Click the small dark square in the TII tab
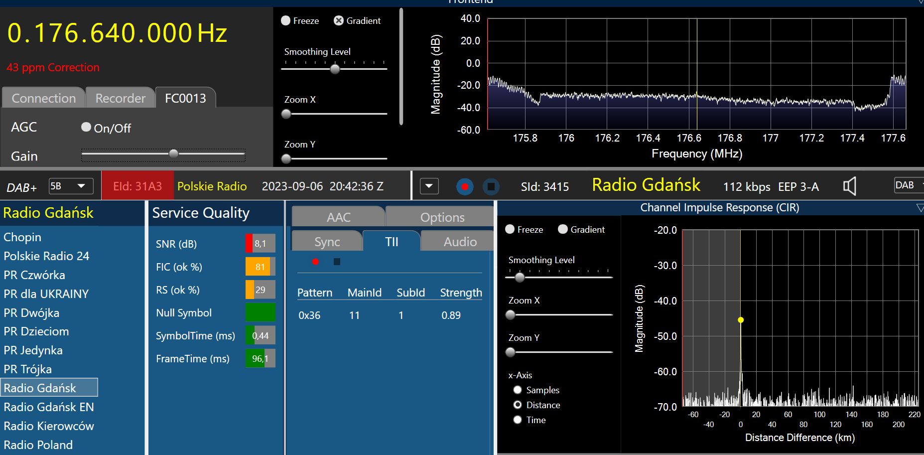This screenshot has height=455, width=924. 337,262
